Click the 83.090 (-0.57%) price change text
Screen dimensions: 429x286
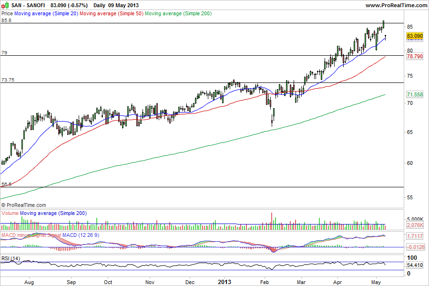(69, 5)
